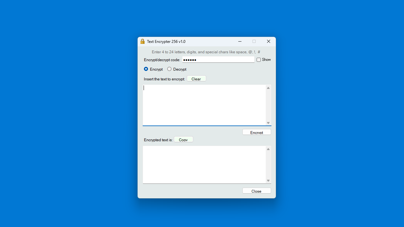Click the scroll-down arrow of the input text area
The width and height of the screenshot is (404, 227).
[x=268, y=123]
